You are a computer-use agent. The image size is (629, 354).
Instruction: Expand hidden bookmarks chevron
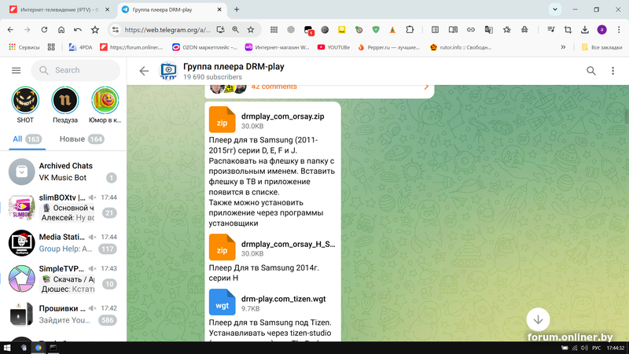[x=563, y=47]
